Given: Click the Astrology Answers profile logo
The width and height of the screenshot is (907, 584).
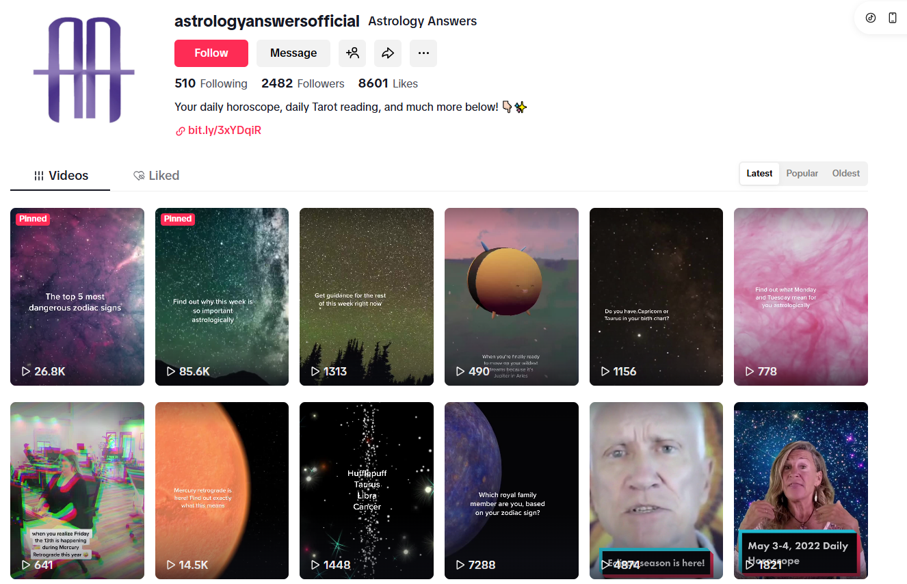Looking at the screenshot, I should 84,70.
